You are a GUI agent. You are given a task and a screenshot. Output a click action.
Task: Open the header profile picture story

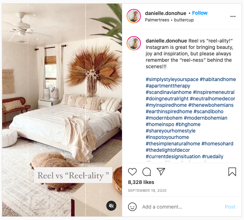(x=134, y=16)
